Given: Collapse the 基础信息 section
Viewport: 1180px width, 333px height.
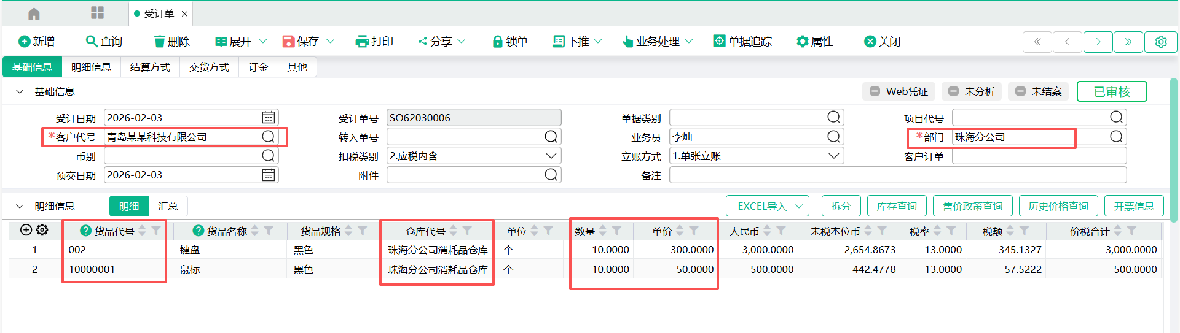Looking at the screenshot, I should point(20,91).
